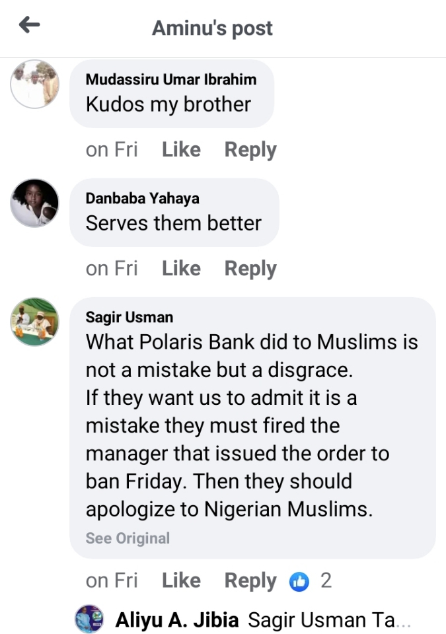Viewport: 446px width, 634px height.
Task: Tap See Original under Sagir's comment
Action: click(x=128, y=538)
